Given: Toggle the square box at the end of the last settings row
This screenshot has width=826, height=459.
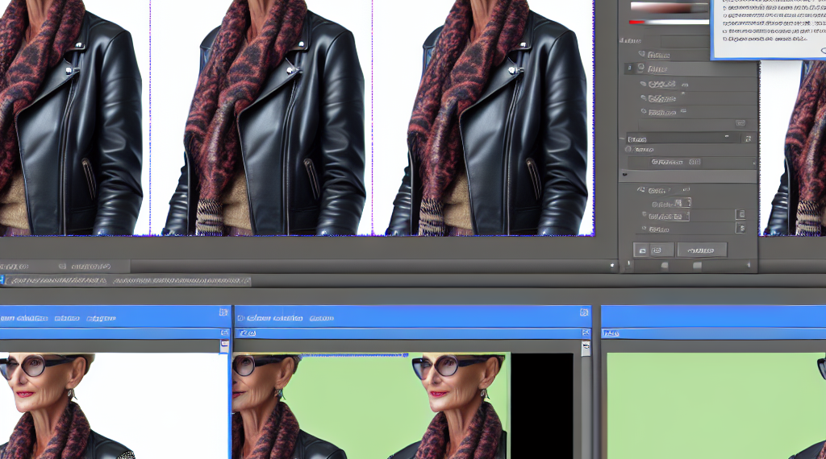Looking at the screenshot, I should tap(740, 229).
